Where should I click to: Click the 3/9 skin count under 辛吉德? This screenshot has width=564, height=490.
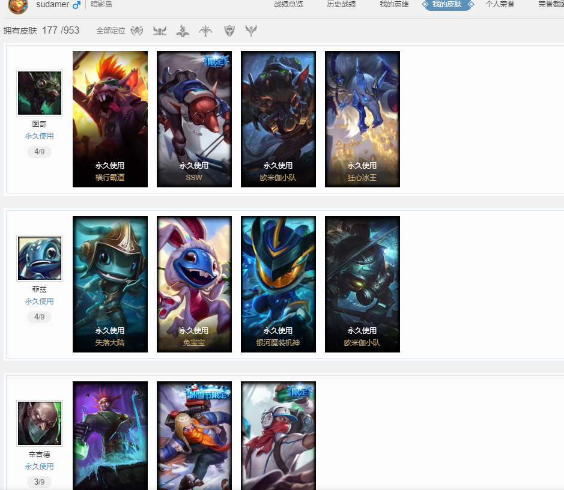pos(39,482)
